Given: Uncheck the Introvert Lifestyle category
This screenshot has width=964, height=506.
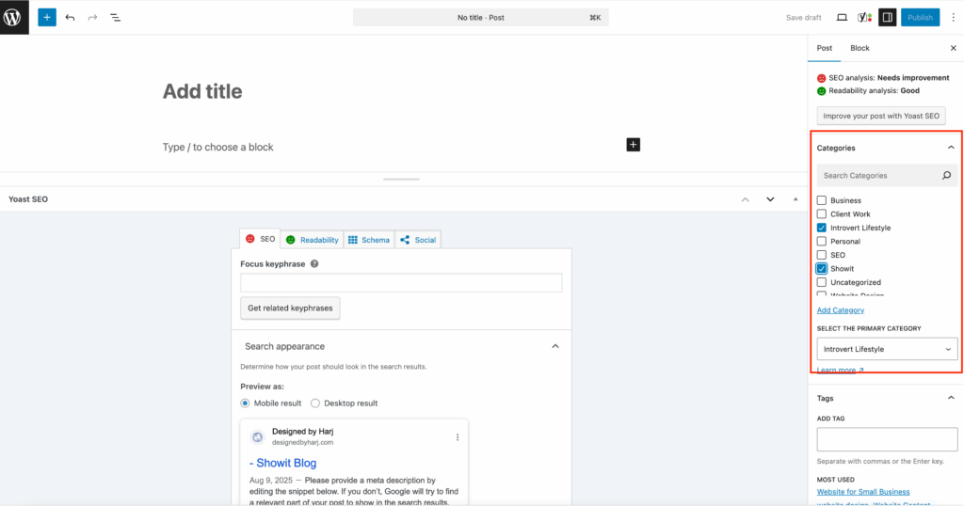Looking at the screenshot, I should [x=821, y=228].
